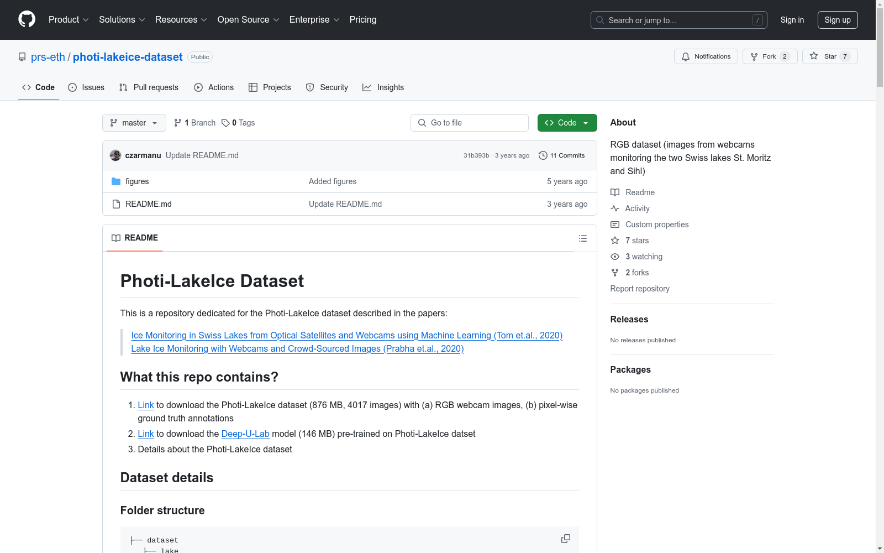
Task: Click the star count badge 7
Action: [x=845, y=56]
